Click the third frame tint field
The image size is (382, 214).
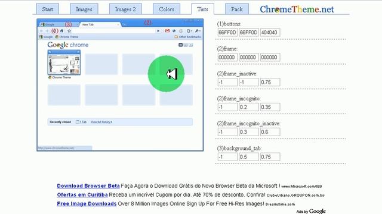pyautogui.click(x=270, y=57)
